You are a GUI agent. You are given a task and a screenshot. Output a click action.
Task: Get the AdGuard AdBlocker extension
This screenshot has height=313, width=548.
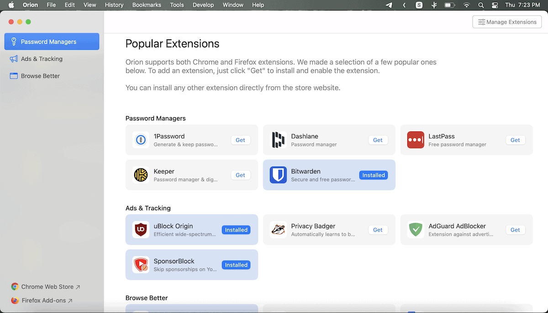[x=515, y=230]
